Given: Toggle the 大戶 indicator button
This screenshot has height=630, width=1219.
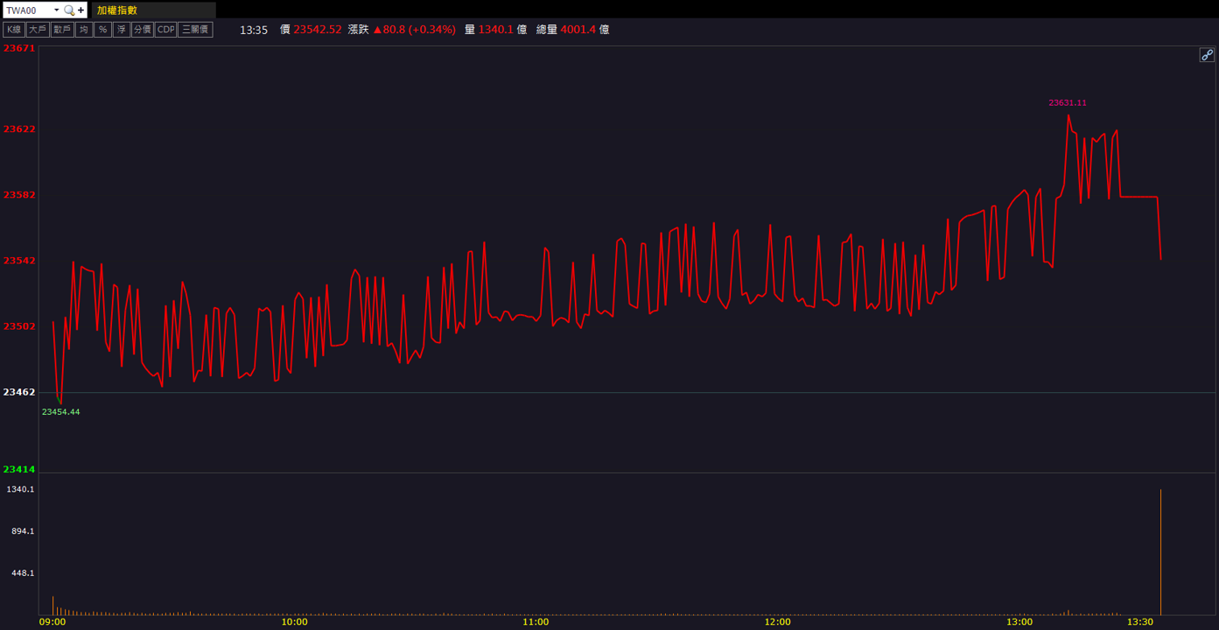Looking at the screenshot, I should tap(38, 30).
